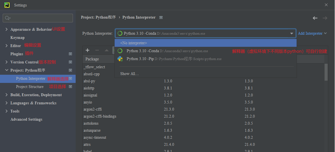Click the upgrade package up-arrow icon
This screenshot has width=335, height=152.
pos(107,50)
